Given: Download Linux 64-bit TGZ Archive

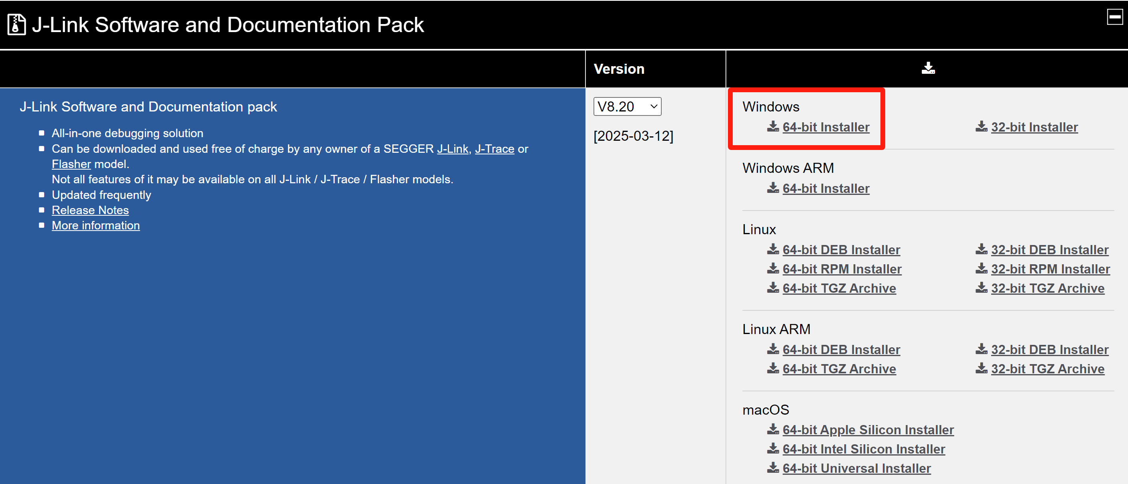Looking at the screenshot, I should pyautogui.click(x=839, y=288).
